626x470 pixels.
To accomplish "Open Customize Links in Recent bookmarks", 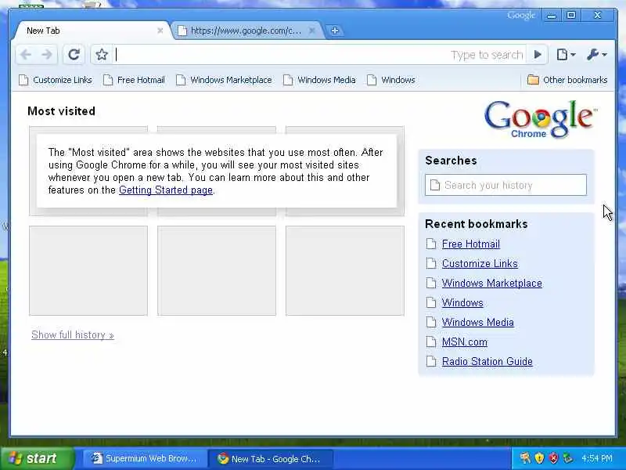I will pyautogui.click(x=480, y=263).
